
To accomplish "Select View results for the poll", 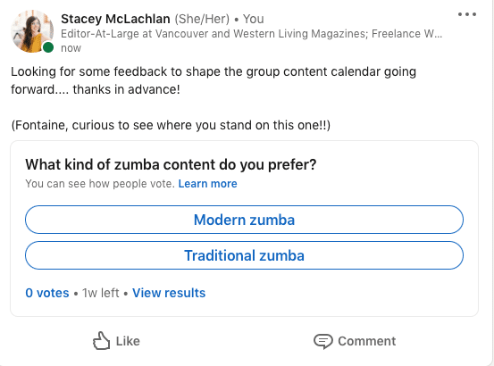I will click(x=169, y=293).
